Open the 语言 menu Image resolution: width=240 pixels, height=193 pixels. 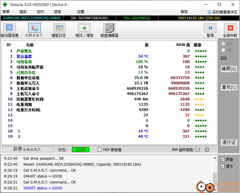(x=57, y=12)
